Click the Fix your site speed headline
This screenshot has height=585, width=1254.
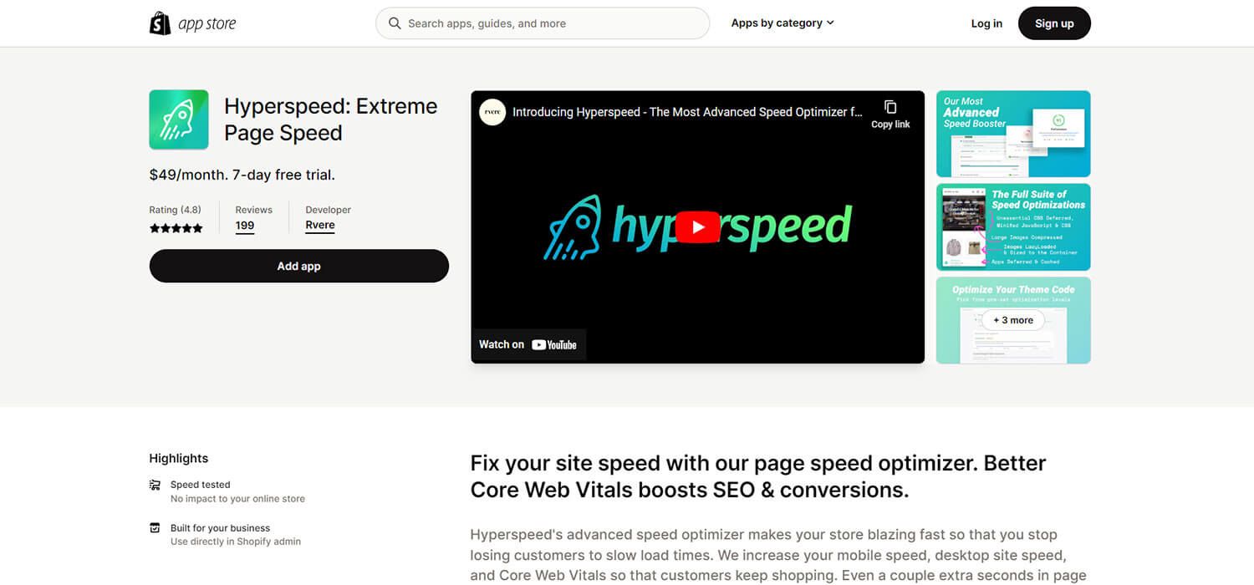coord(758,476)
